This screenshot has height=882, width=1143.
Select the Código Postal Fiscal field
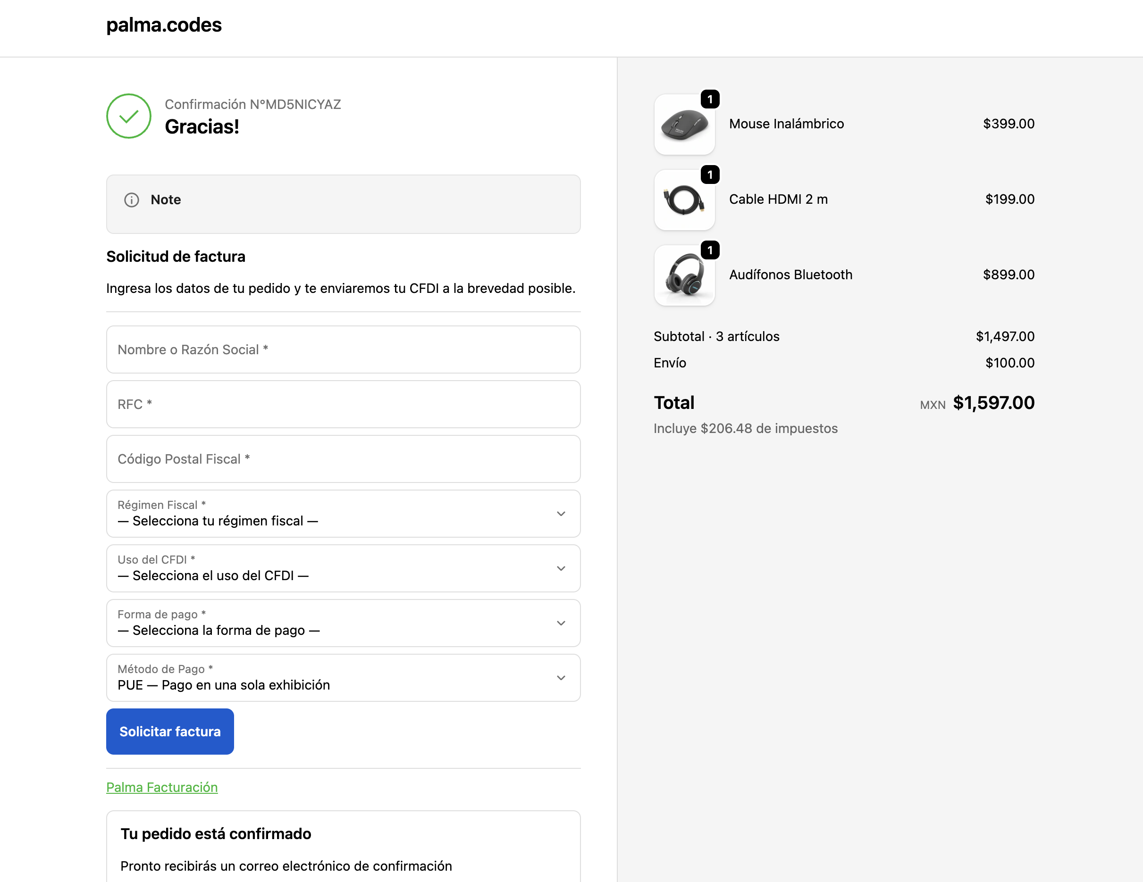pos(343,459)
